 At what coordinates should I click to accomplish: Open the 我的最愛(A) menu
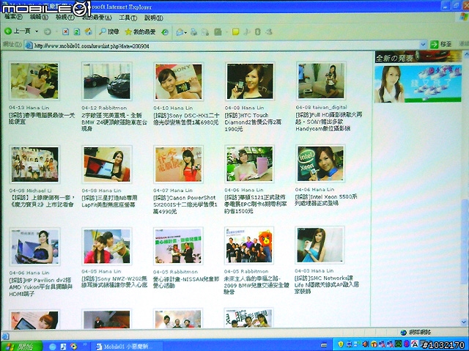(x=97, y=18)
